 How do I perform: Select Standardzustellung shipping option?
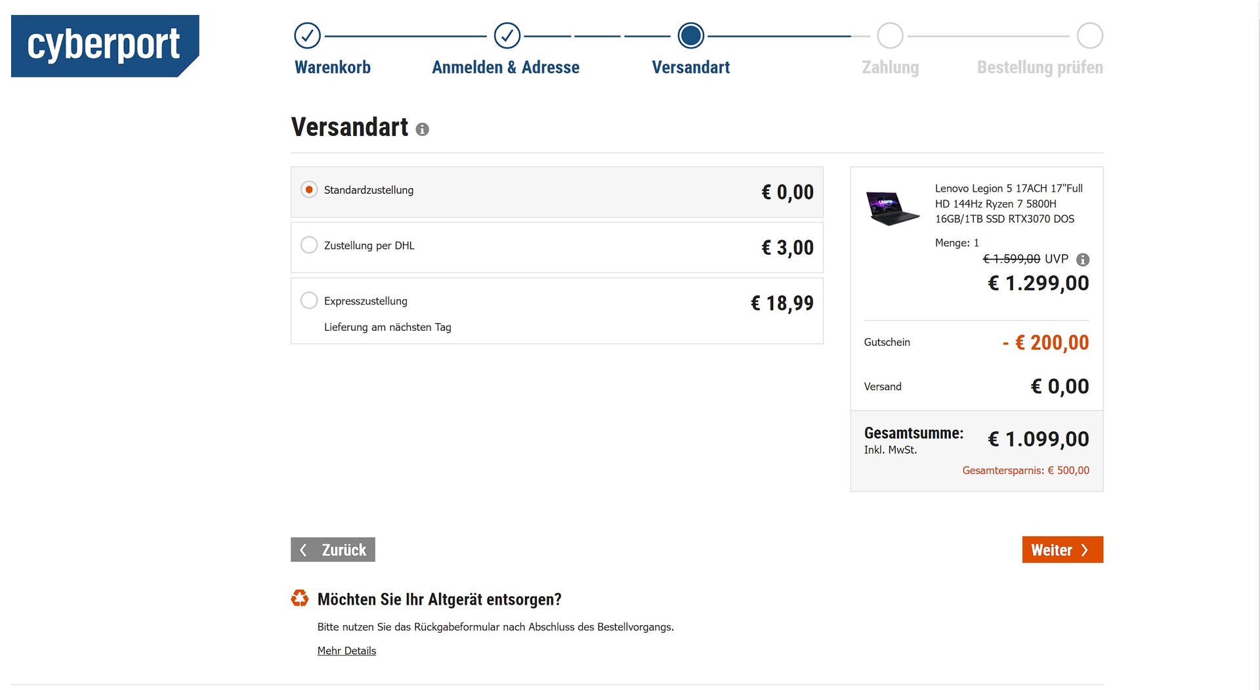[x=309, y=190]
